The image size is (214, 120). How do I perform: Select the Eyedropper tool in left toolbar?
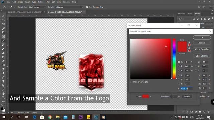3,41
